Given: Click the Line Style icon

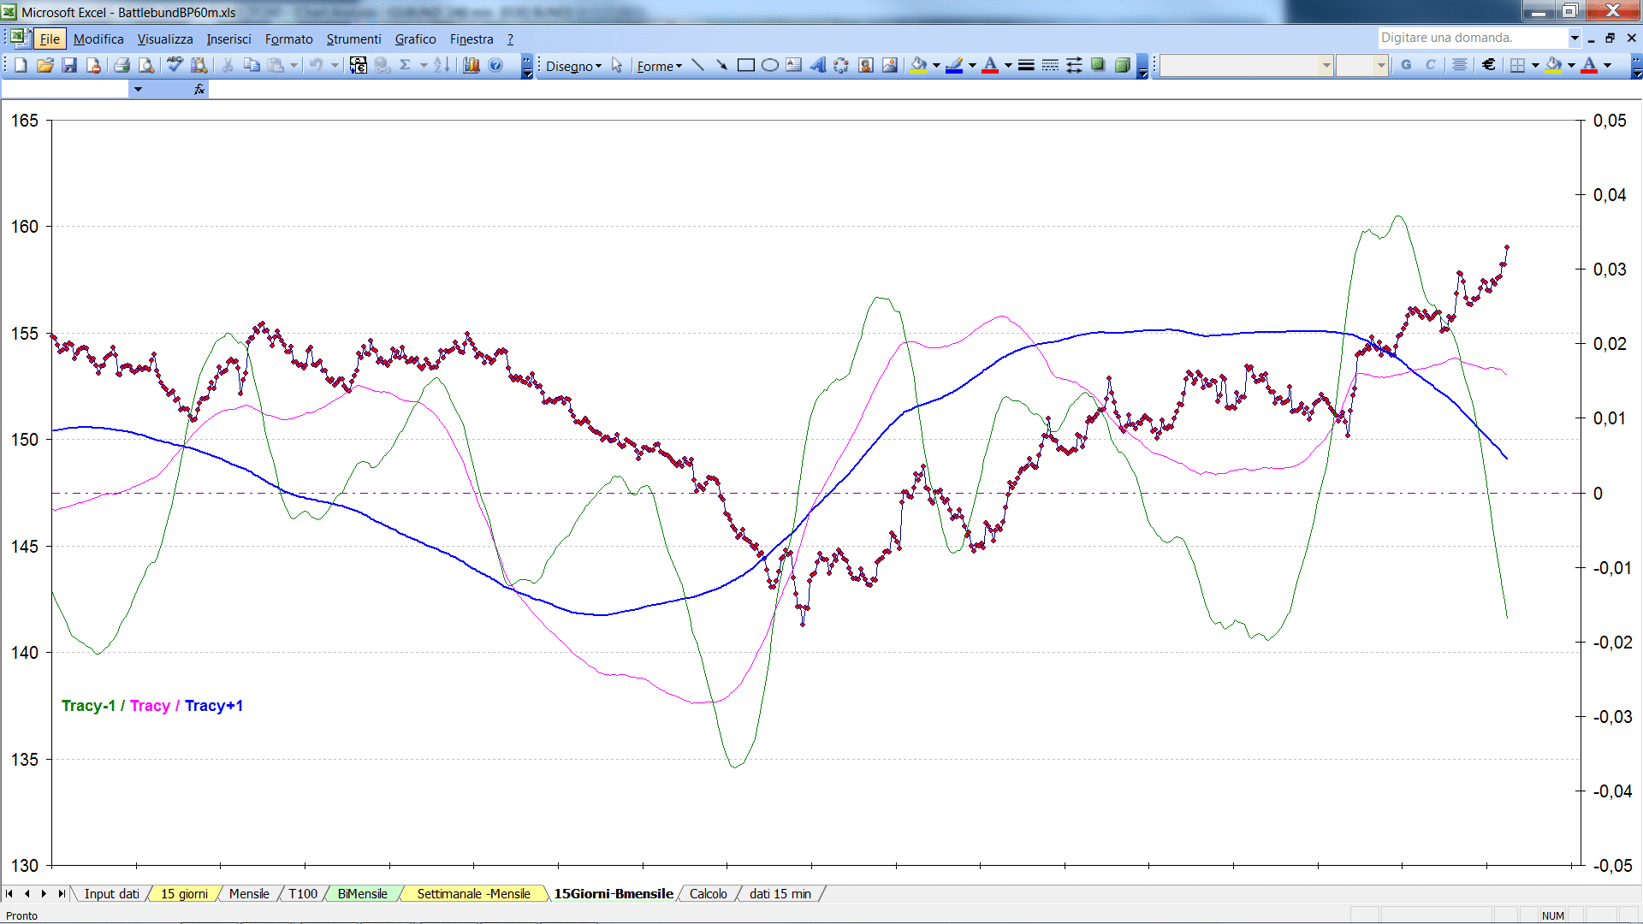Looking at the screenshot, I should pyautogui.click(x=1026, y=65).
